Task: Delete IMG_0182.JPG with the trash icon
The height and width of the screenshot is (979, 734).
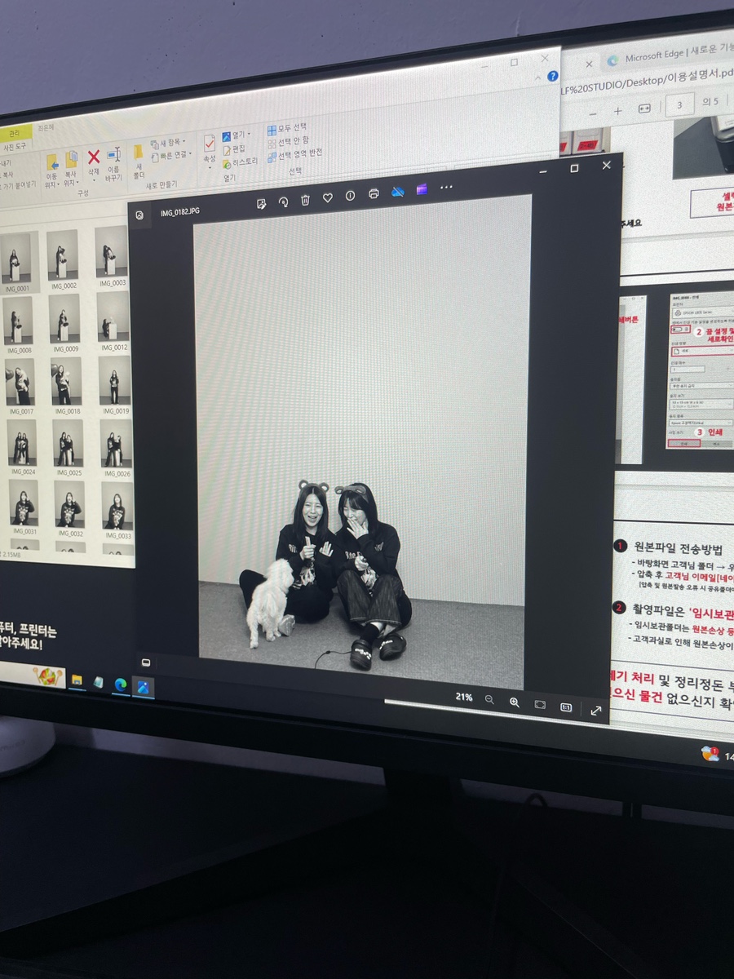Action: click(x=305, y=199)
